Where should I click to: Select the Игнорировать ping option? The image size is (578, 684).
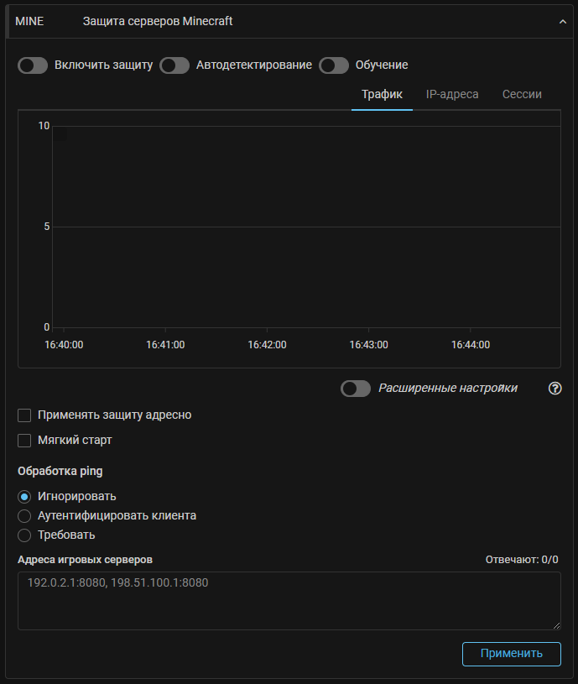point(24,496)
